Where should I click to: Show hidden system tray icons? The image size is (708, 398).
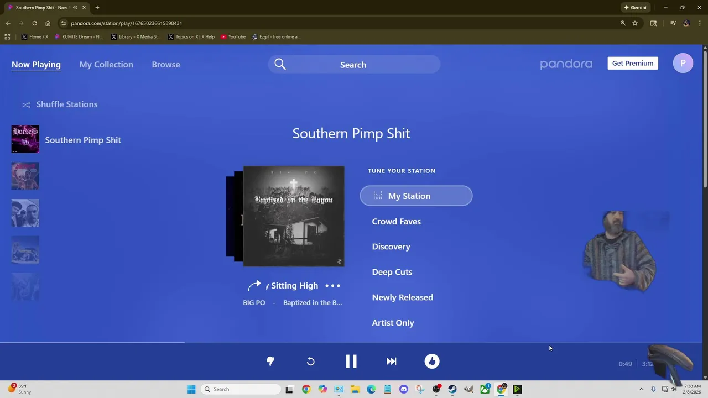pos(642,389)
